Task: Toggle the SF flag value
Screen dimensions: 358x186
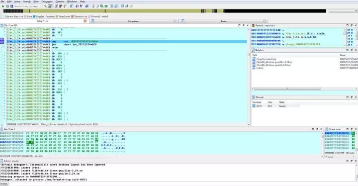Action: 352,42
